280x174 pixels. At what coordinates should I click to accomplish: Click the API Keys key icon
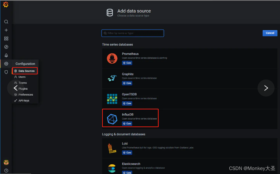(x=16, y=100)
